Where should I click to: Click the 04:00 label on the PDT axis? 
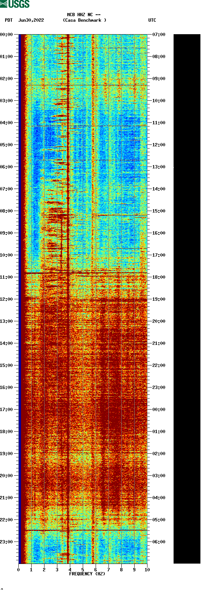pyautogui.click(x=6, y=123)
